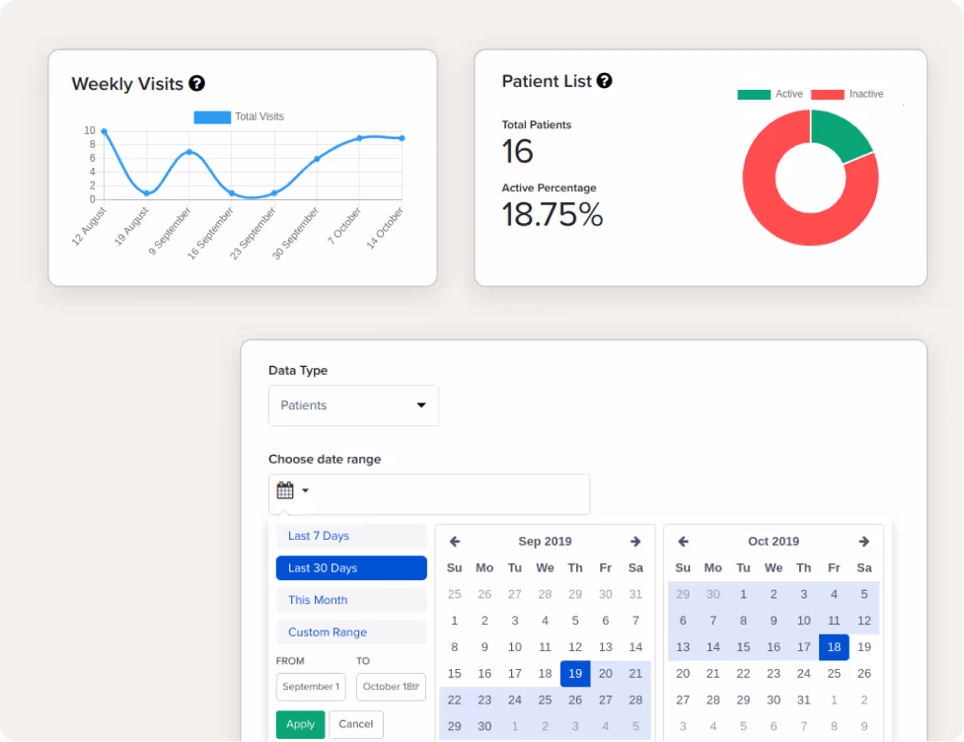Pick October 31 in Oct 2019 calendar
Image resolution: width=964 pixels, height=742 pixels.
pyautogui.click(x=803, y=701)
